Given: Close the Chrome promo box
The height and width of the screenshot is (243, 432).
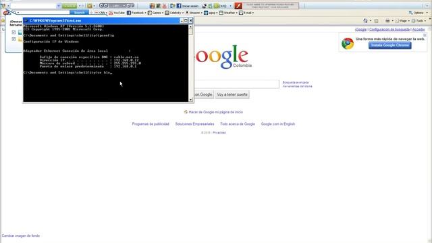Looking at the screenshot, I should (x=425, y=35).
